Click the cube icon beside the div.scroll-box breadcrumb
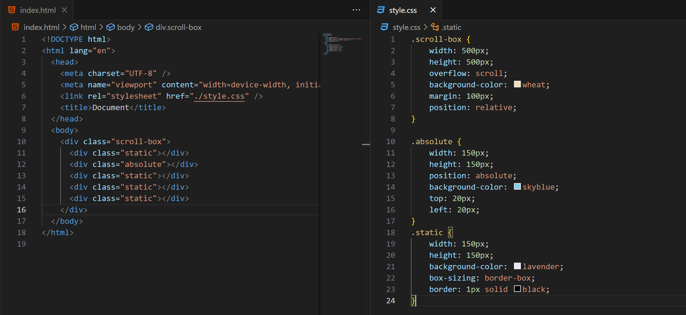The image size is (686, 315). [149, 27]
